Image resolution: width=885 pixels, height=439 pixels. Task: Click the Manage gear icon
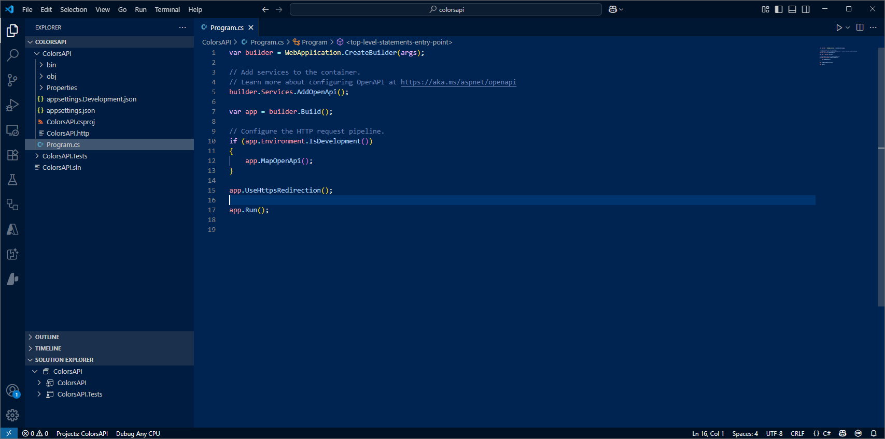12,415
